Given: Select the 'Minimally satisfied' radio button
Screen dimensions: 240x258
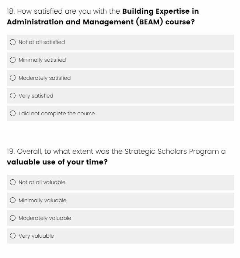Looking at the screenshot, I should (13, 60).
